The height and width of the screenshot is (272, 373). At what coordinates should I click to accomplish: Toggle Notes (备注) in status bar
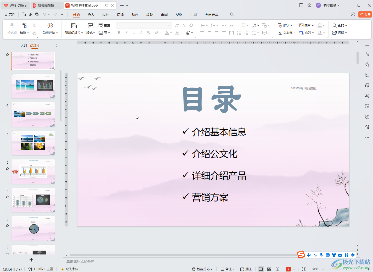[x=228, y=269]
